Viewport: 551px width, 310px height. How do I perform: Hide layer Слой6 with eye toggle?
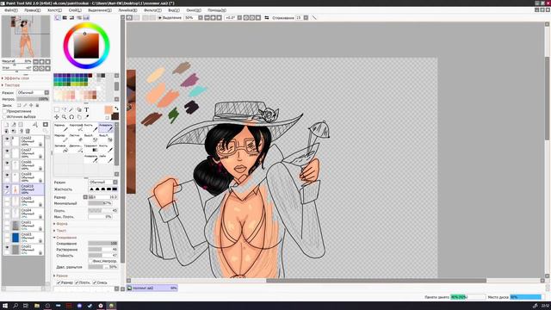click(7, 163)
